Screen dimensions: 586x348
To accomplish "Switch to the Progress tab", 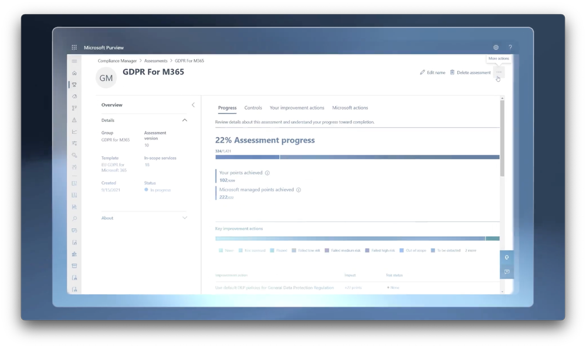I will (227, 108).
